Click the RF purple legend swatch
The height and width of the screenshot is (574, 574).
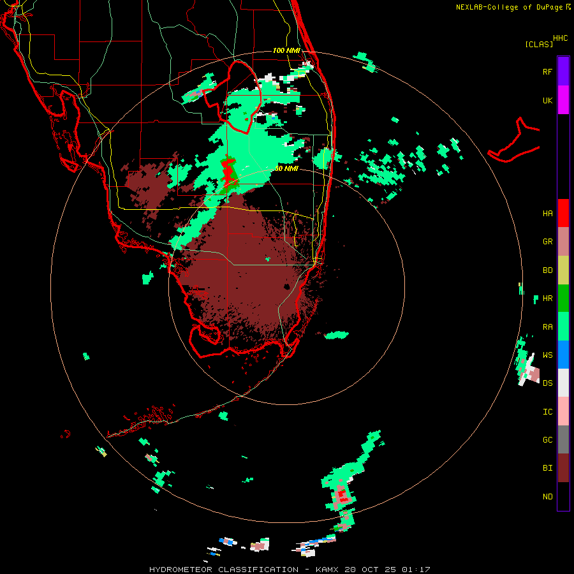pos(563,71)
